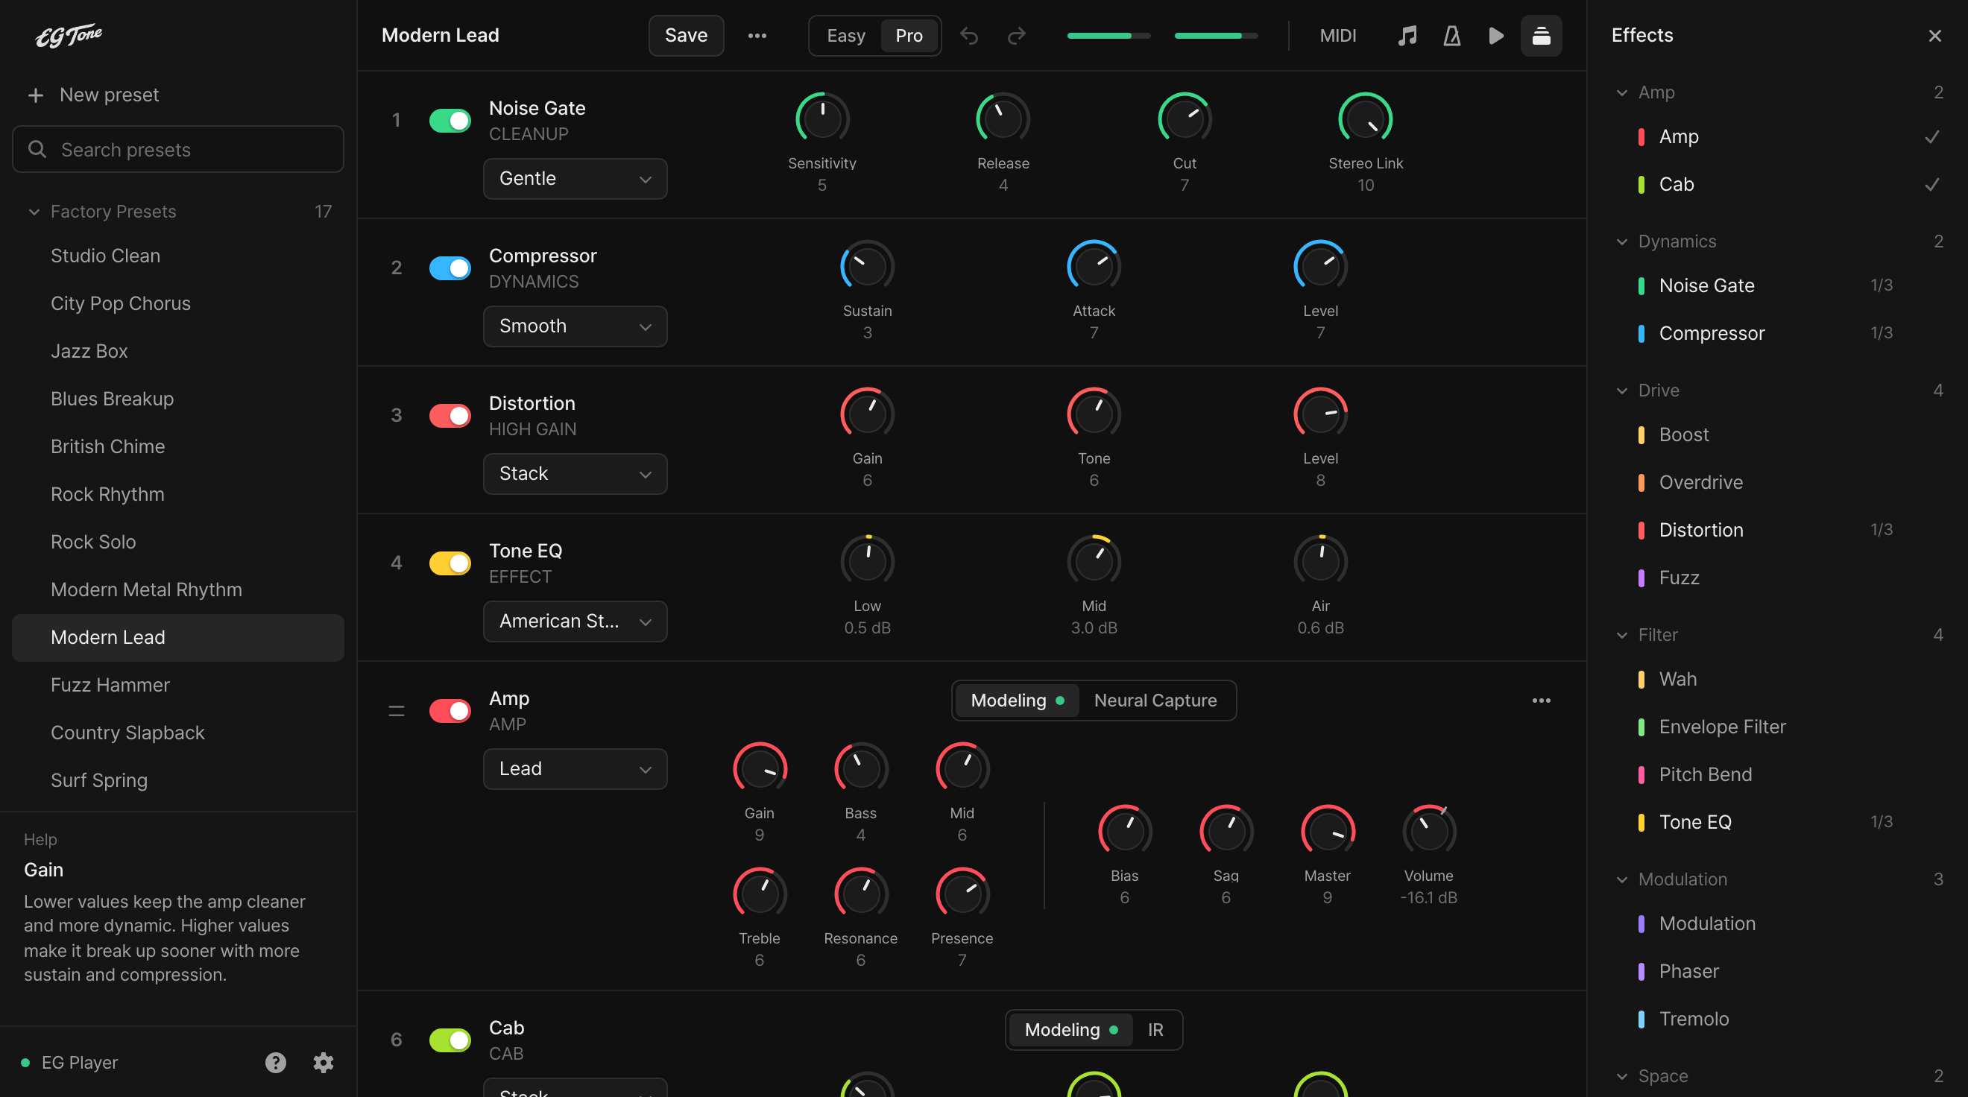The height and width of the screenshot is (1097, 1968).
Task: Click plus icon for New preset
Action: tap(35, 95)
